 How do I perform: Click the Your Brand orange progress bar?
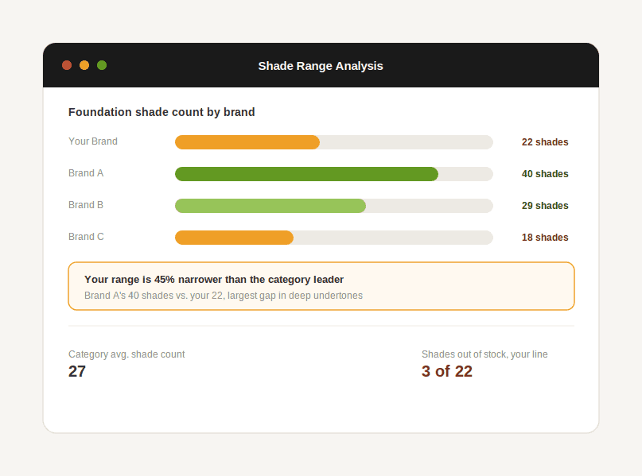click(247, 142)
